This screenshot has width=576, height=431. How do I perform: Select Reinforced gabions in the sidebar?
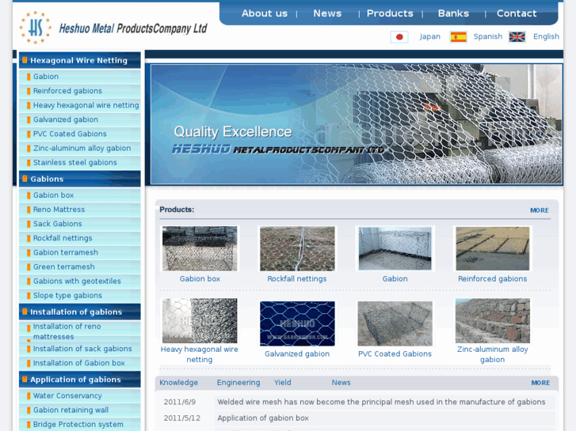(x=67, y=91)
